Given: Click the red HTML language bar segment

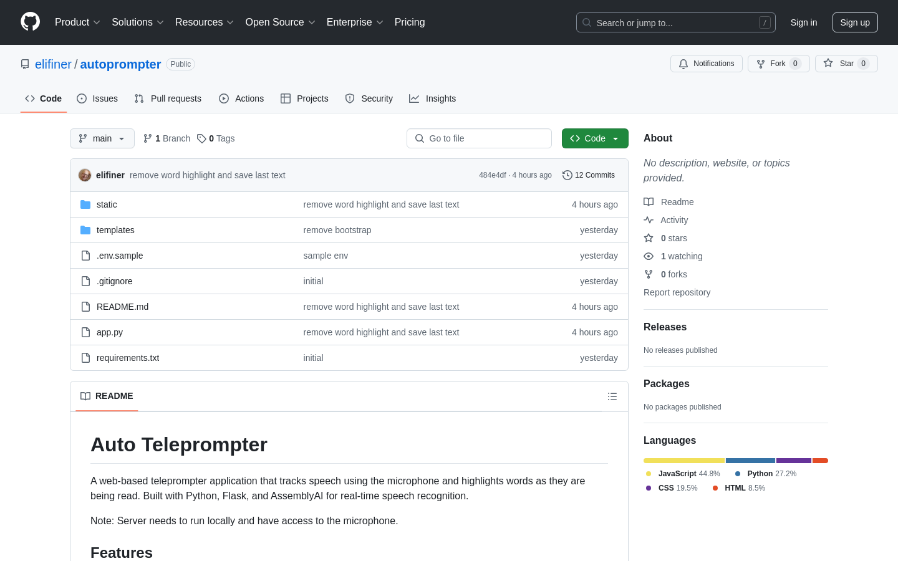Looking at the screenshot, I should 821,461.
